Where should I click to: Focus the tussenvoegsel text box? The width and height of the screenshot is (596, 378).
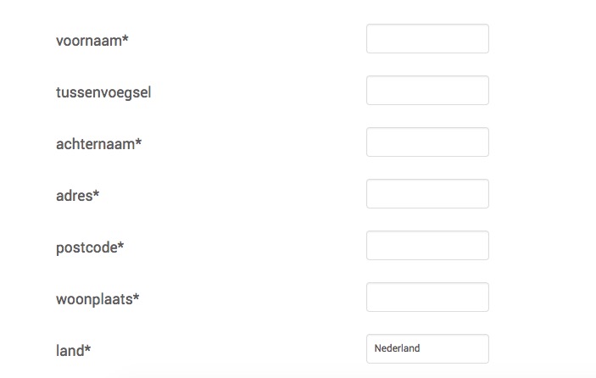click(x=427, y=91)
